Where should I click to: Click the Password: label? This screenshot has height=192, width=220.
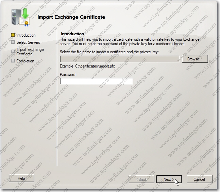click(68, 75)
